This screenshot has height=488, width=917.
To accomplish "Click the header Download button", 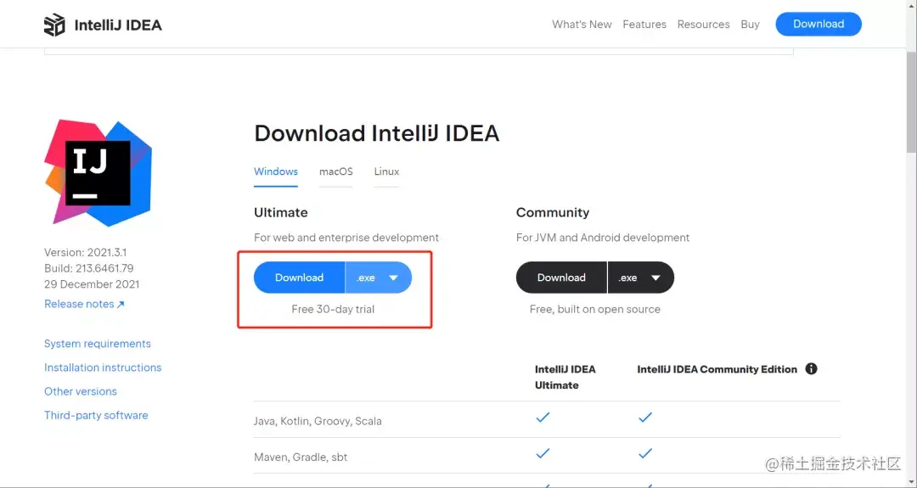I will (x=819, y=25).
